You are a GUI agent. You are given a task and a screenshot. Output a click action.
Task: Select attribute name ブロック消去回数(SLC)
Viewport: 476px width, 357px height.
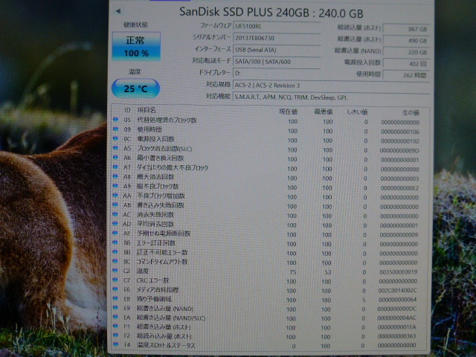point(164,149)
